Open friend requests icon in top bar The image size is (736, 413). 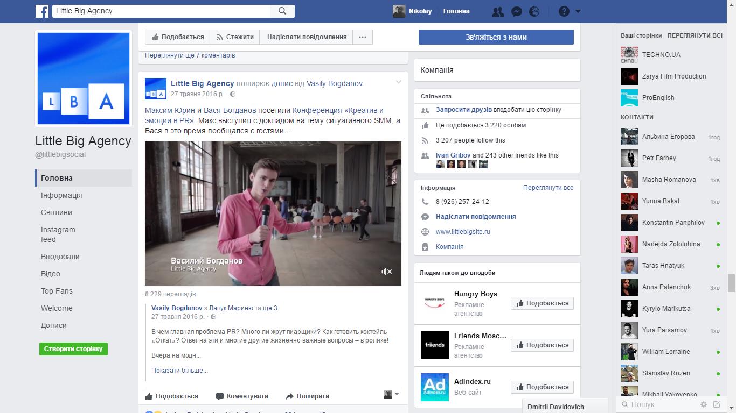click(x=498, y=11)
